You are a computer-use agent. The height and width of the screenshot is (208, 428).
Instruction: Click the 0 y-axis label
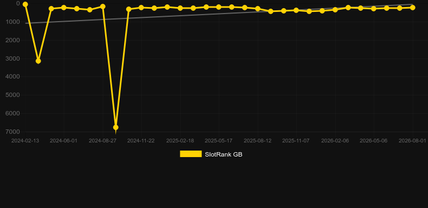18,3
